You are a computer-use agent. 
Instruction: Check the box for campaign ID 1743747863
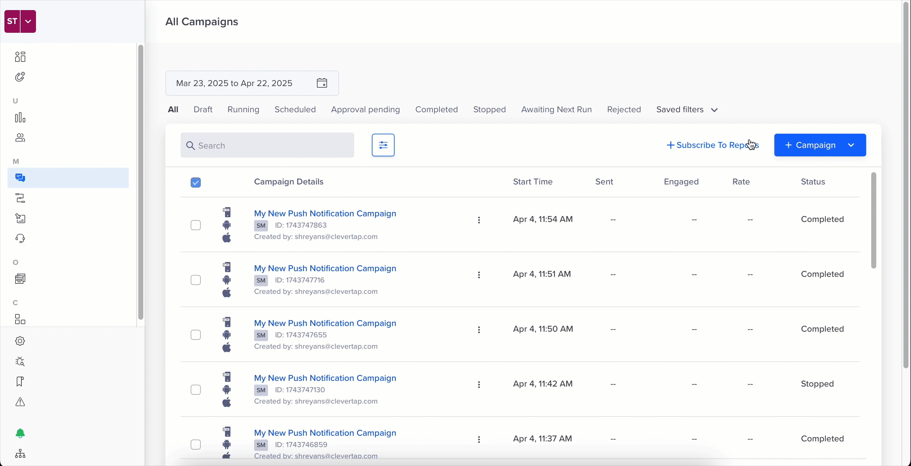196,225
